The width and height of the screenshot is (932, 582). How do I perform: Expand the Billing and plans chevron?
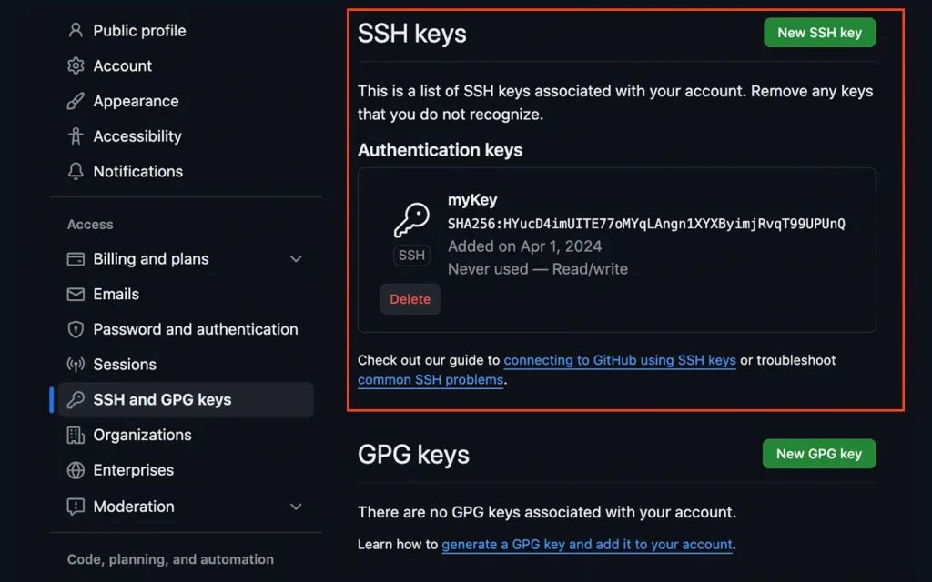296,259
